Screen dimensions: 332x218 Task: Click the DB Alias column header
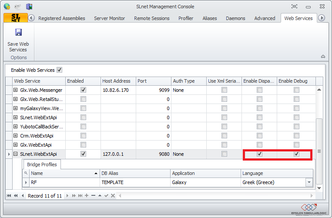pos(135,173)
